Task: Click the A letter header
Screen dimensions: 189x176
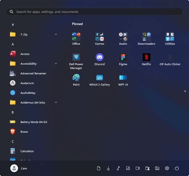Action: click(x=13, y=44)
